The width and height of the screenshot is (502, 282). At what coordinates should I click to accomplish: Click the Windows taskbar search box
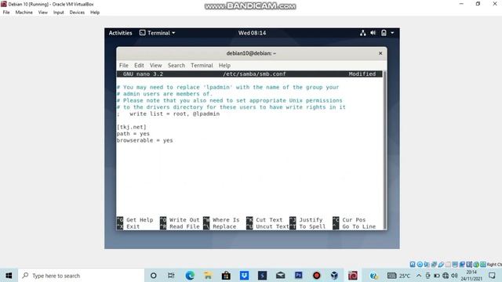coord(82,275)
